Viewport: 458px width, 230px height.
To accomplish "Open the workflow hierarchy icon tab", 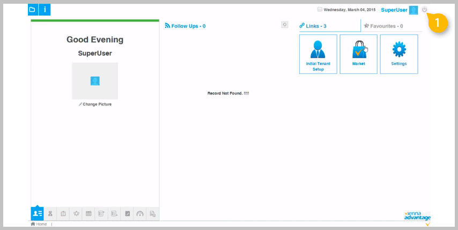I will 50,214.
